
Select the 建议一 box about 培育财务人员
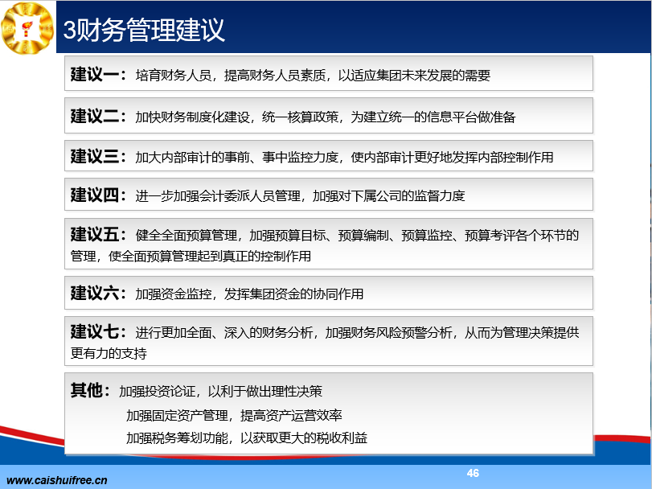329,74
